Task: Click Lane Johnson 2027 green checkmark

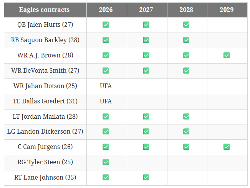Action: (146, 177)
